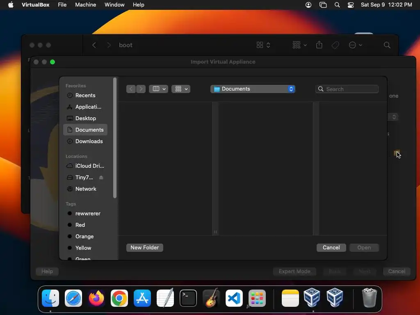Screen dimensions: 420x315
Task: Launch Google Chrome from the Dock
Action: (x=119, y=298)
